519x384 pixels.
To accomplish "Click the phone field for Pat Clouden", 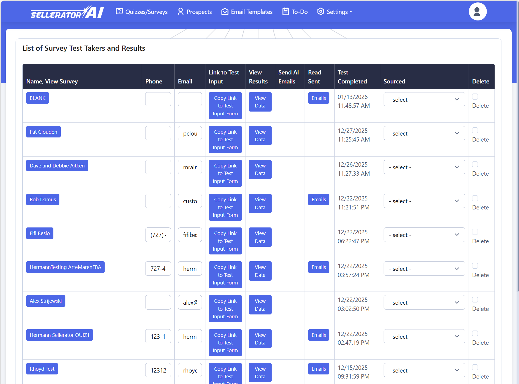I will (x=158, y=133).
